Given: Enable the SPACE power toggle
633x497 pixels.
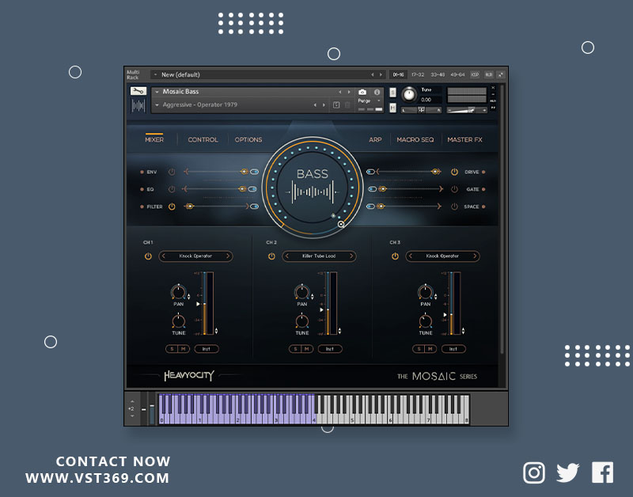Looking at the screenshot, I should pyautogui.click(x=454, y=207).
